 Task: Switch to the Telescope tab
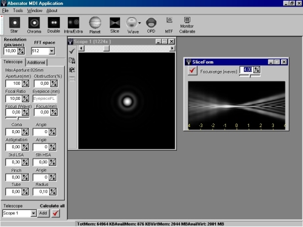(13, 62)
